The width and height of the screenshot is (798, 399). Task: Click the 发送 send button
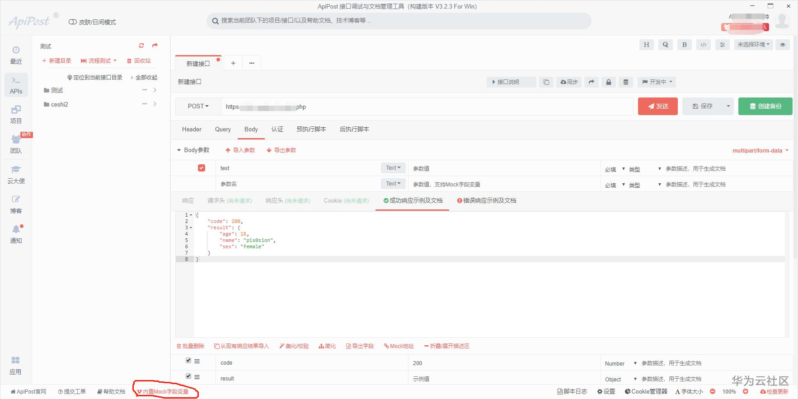tap(658, 107)
